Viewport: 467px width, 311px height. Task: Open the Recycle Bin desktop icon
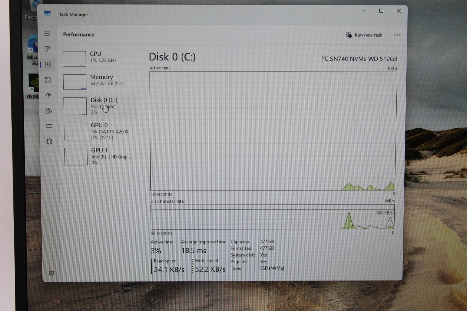[x=32, y=10]
